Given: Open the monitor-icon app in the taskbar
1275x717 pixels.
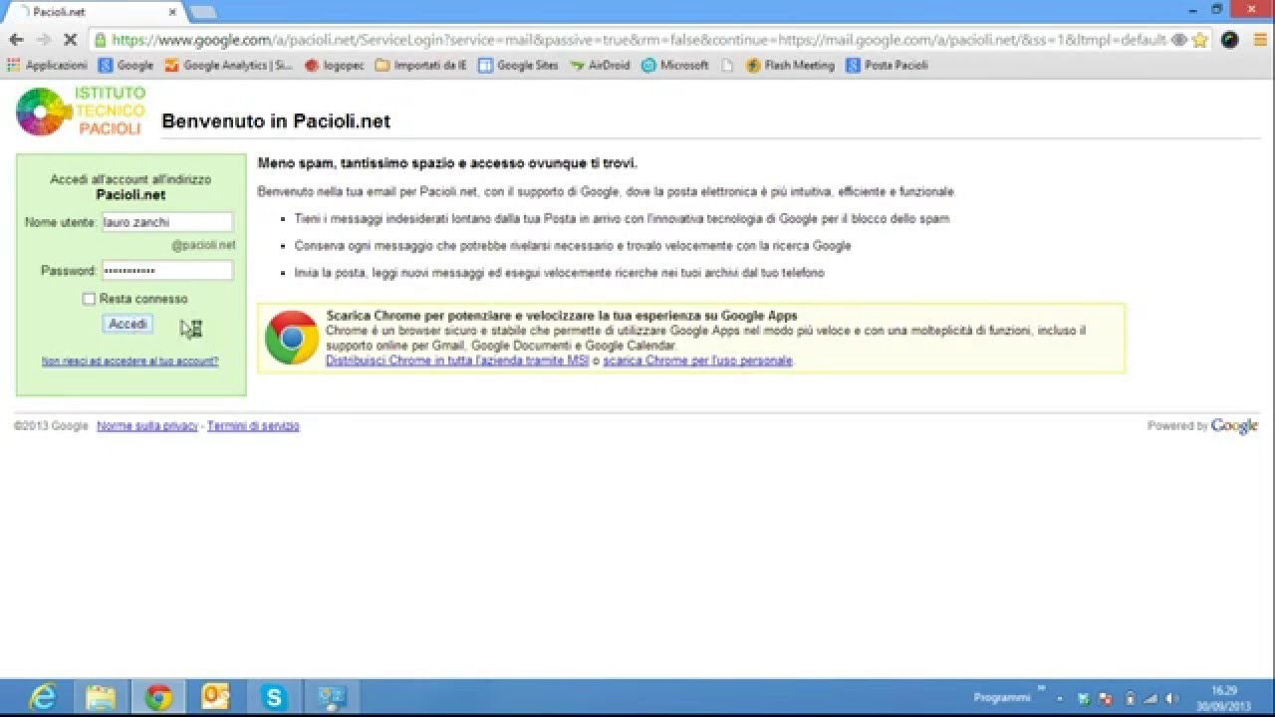Looking at the screenshot, I should pos(331,697).
